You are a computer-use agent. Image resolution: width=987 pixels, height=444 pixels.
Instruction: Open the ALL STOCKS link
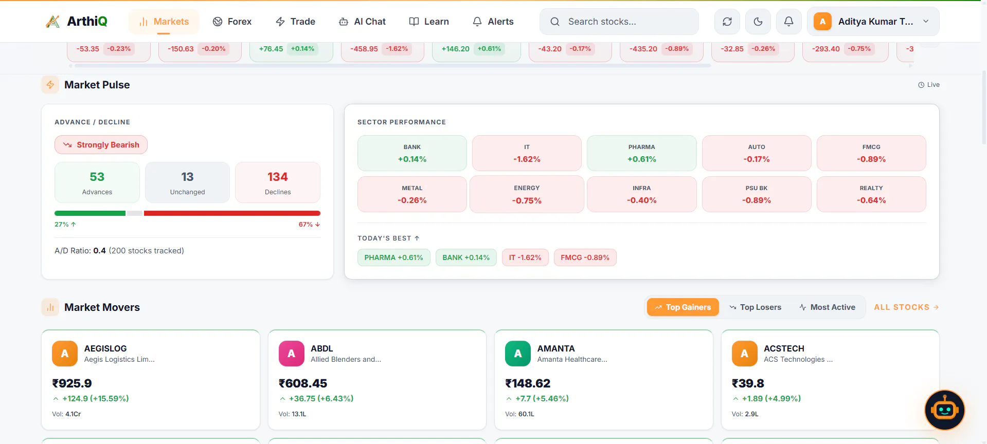(906, 307)
